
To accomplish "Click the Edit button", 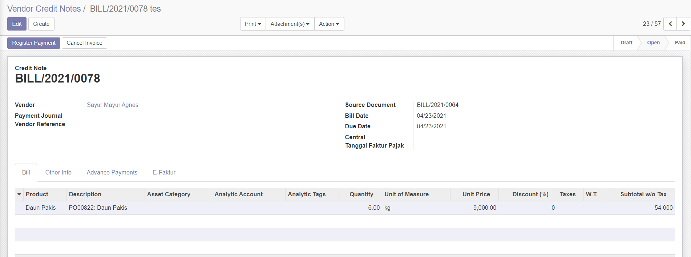I will point(17,24).
